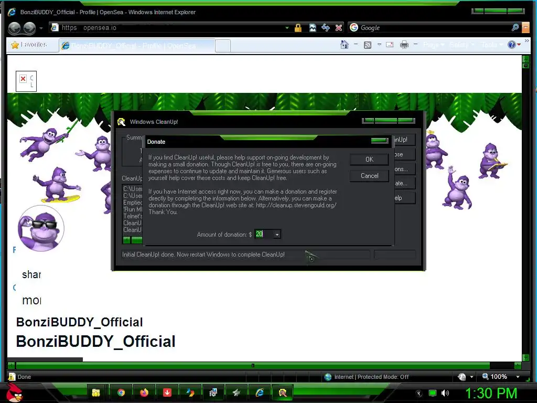Switch to CleanUp! taskbar button
This screenshot has height=403, width=537.
(283, 393)
